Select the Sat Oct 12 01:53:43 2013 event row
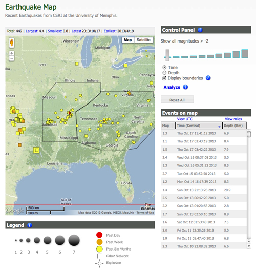This screenshot has width=256, height=271. click(x=204, y=222)
